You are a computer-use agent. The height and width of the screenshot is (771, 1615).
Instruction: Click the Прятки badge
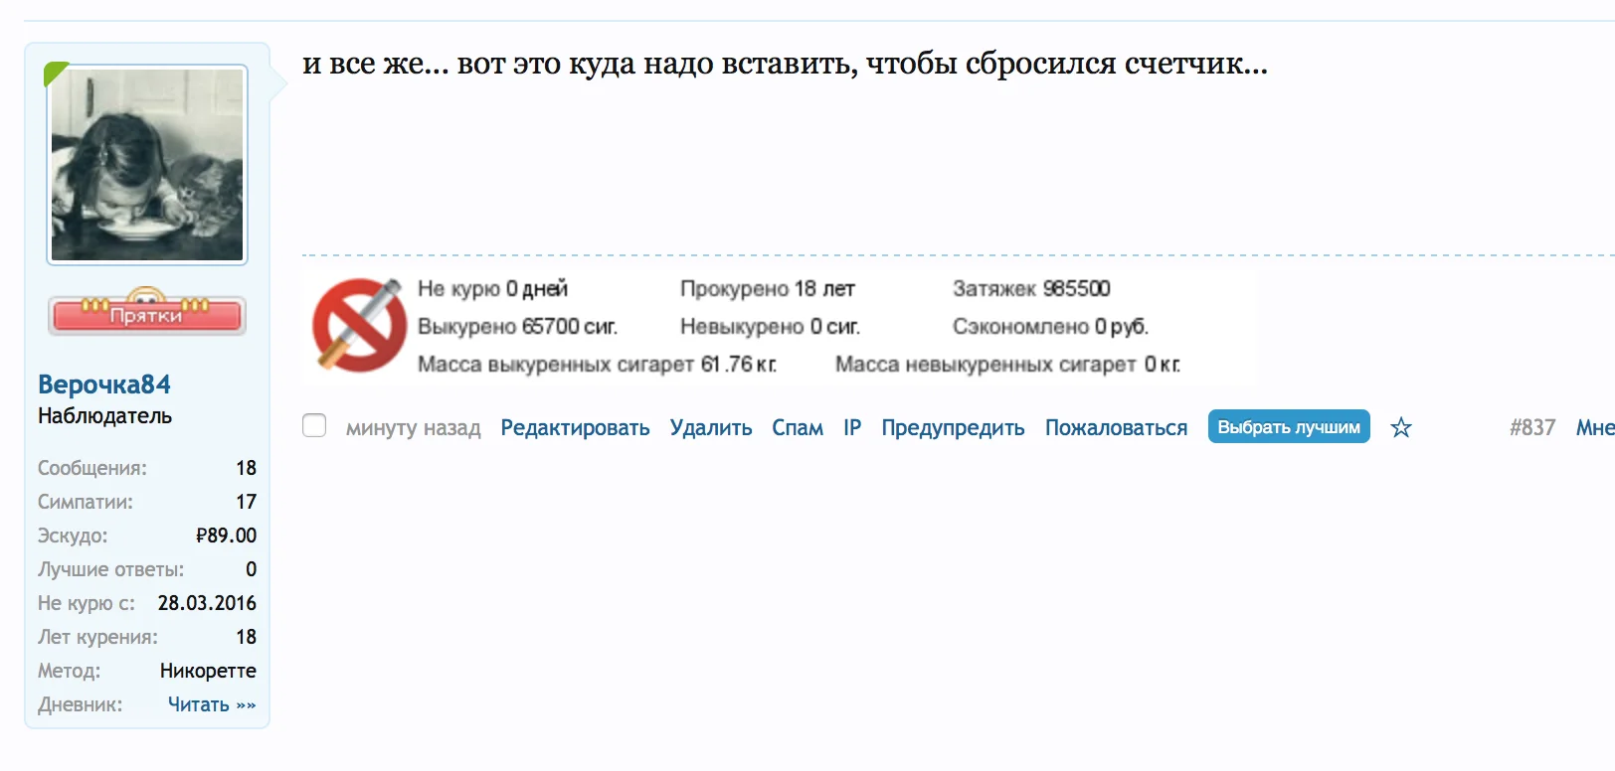(x=147, y=312)
